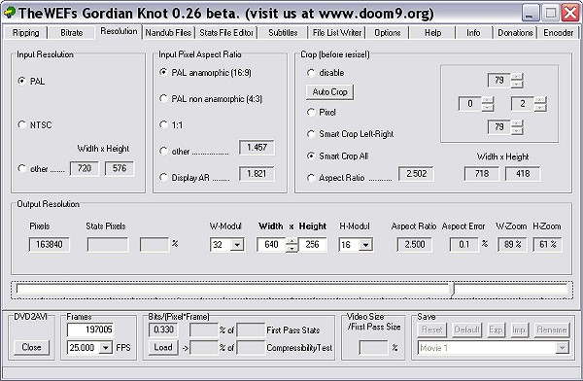Select the Pixel crop mode

tap(311, 112)
